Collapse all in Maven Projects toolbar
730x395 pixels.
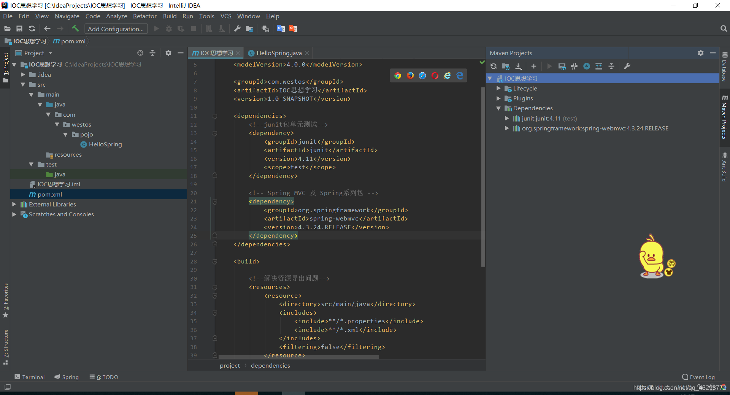(x=611, y=66)
